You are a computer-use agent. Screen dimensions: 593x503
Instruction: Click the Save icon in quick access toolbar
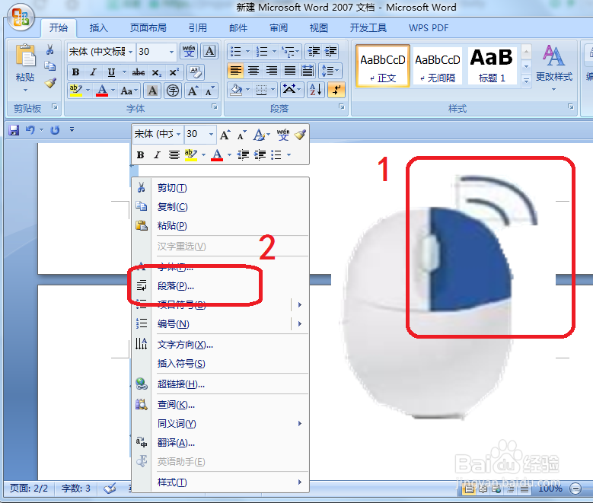14,130
